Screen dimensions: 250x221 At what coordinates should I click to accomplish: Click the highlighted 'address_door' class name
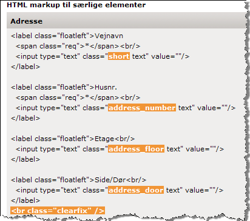136,190
